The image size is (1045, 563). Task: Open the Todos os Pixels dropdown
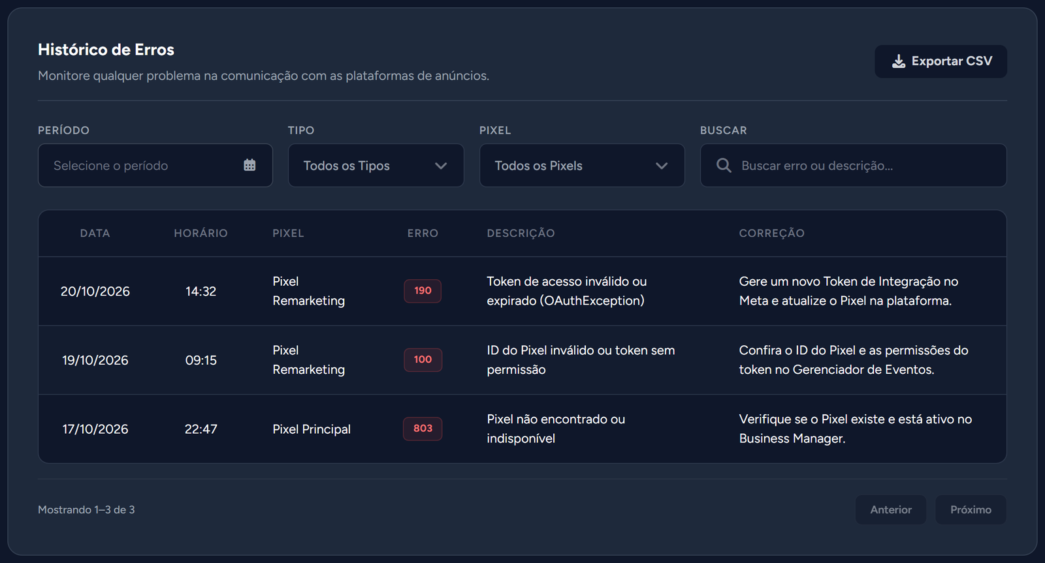pyautogui.click(x=582, y=166)
